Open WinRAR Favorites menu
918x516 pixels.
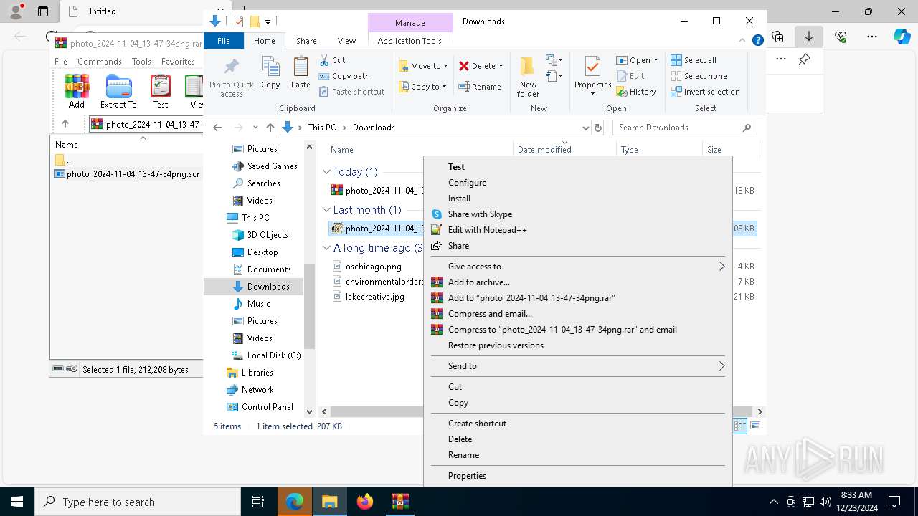point(178,62)
